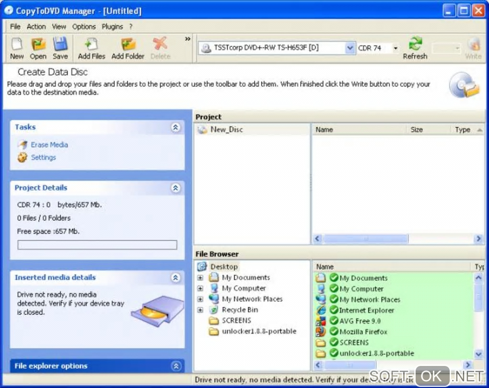Click the disc drive icon in drive combo
The height and width of the screenshot is (388, 489).
[x=206, y=48]
